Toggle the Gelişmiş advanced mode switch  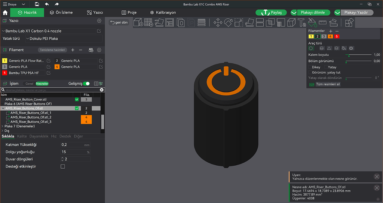86,84
